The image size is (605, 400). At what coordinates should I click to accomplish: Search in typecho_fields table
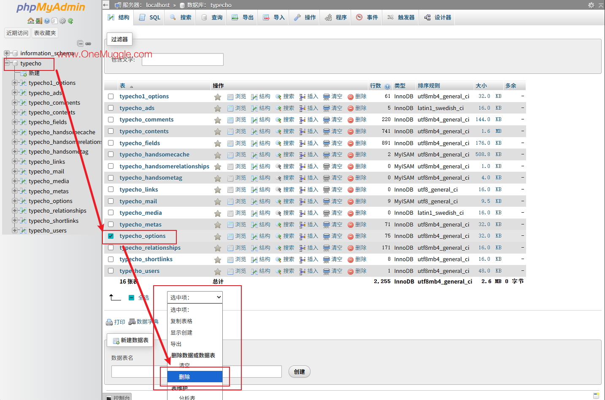tap(285, 143)
